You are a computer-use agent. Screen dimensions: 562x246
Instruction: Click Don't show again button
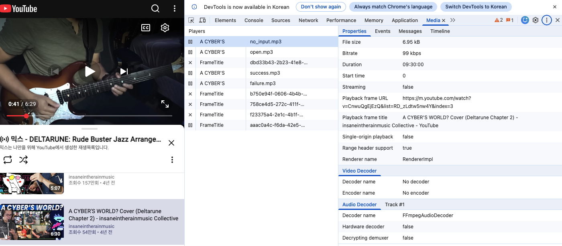pyautogui.click(x=321, y=7)
